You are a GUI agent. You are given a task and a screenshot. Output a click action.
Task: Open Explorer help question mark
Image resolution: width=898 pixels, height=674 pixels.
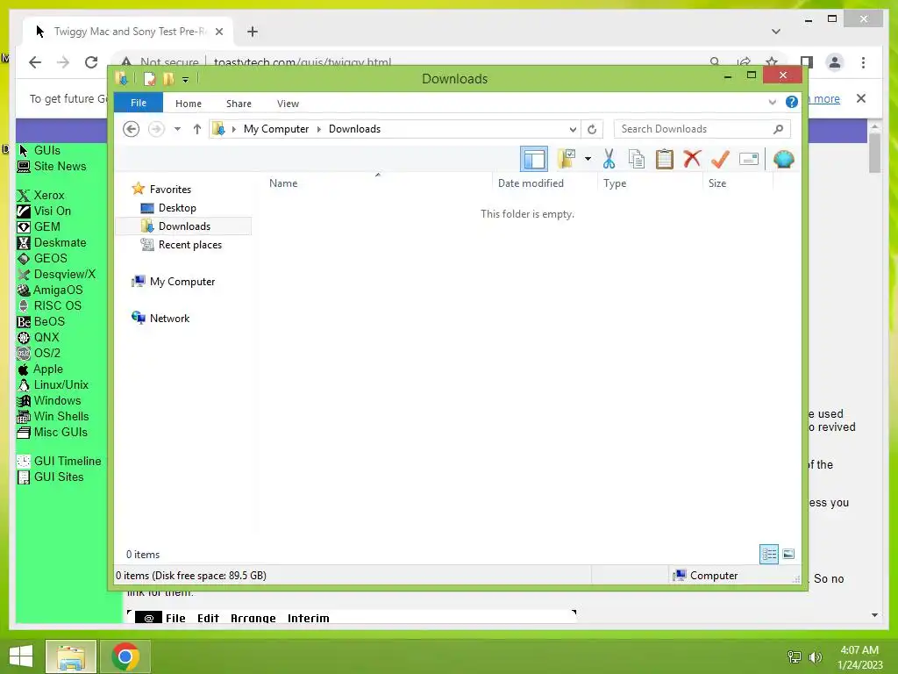(x=792, y=102)
